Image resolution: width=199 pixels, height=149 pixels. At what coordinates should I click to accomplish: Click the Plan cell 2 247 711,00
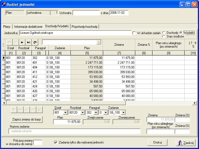click(x=87, y=63)
